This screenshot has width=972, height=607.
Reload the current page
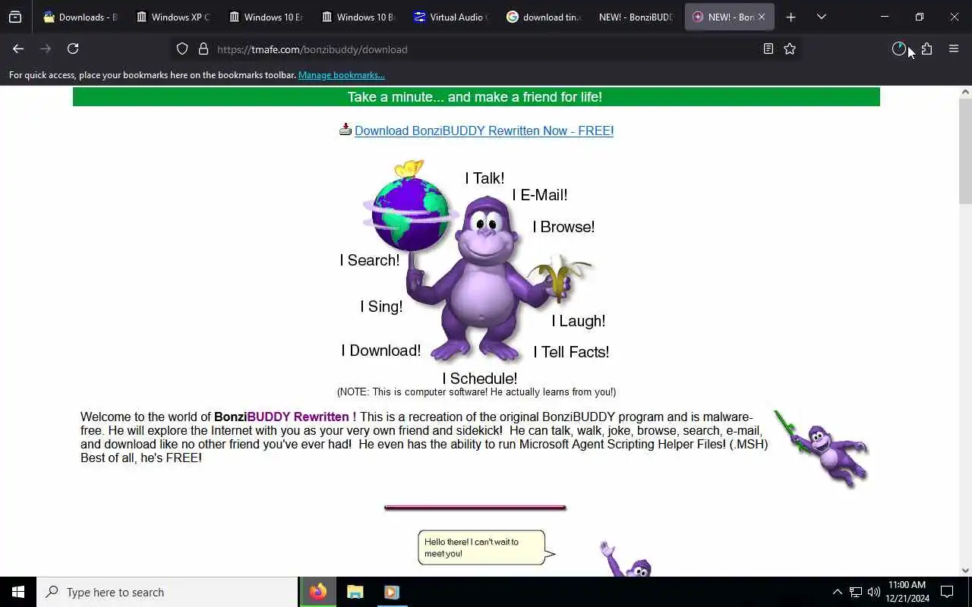[x=73, y=49]
